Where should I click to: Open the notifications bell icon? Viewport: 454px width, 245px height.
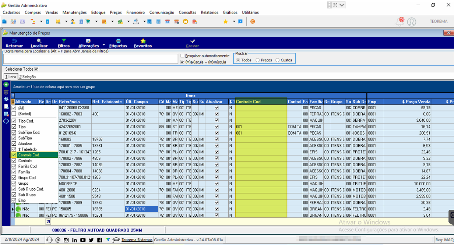click(400, 21)
